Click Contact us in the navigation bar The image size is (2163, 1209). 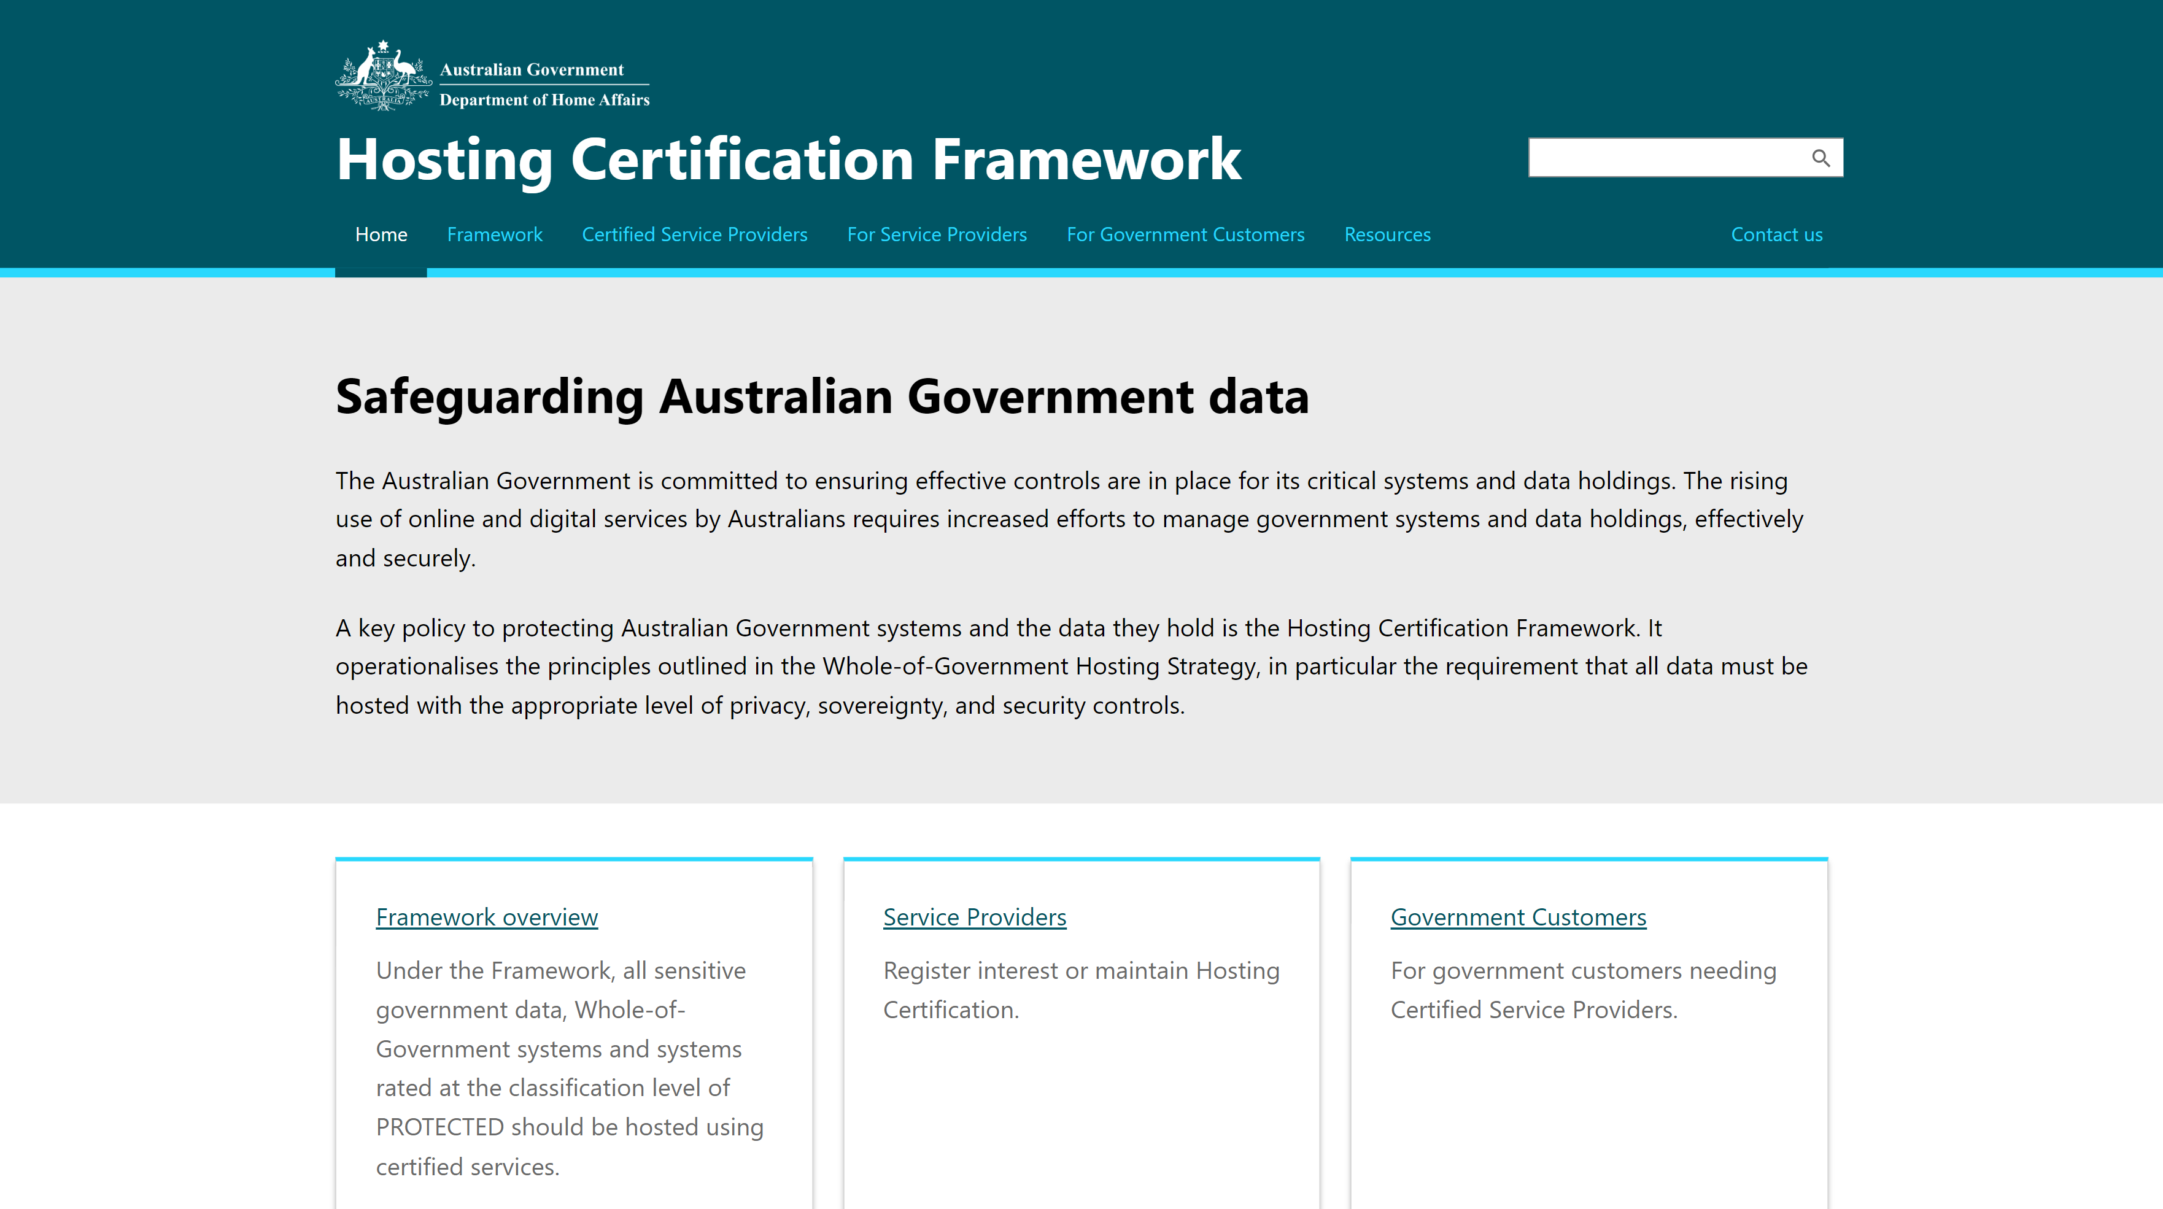point(1776,234)
